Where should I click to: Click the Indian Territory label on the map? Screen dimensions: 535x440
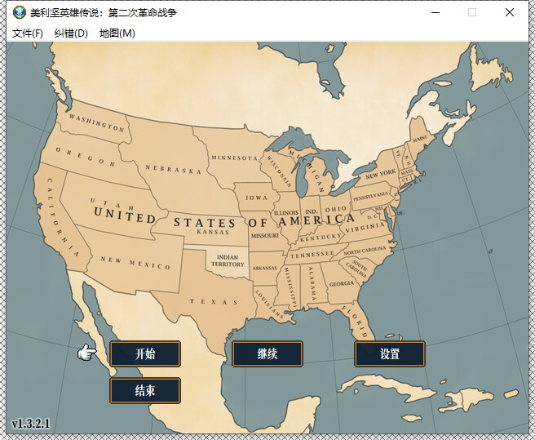click(228, 260)
